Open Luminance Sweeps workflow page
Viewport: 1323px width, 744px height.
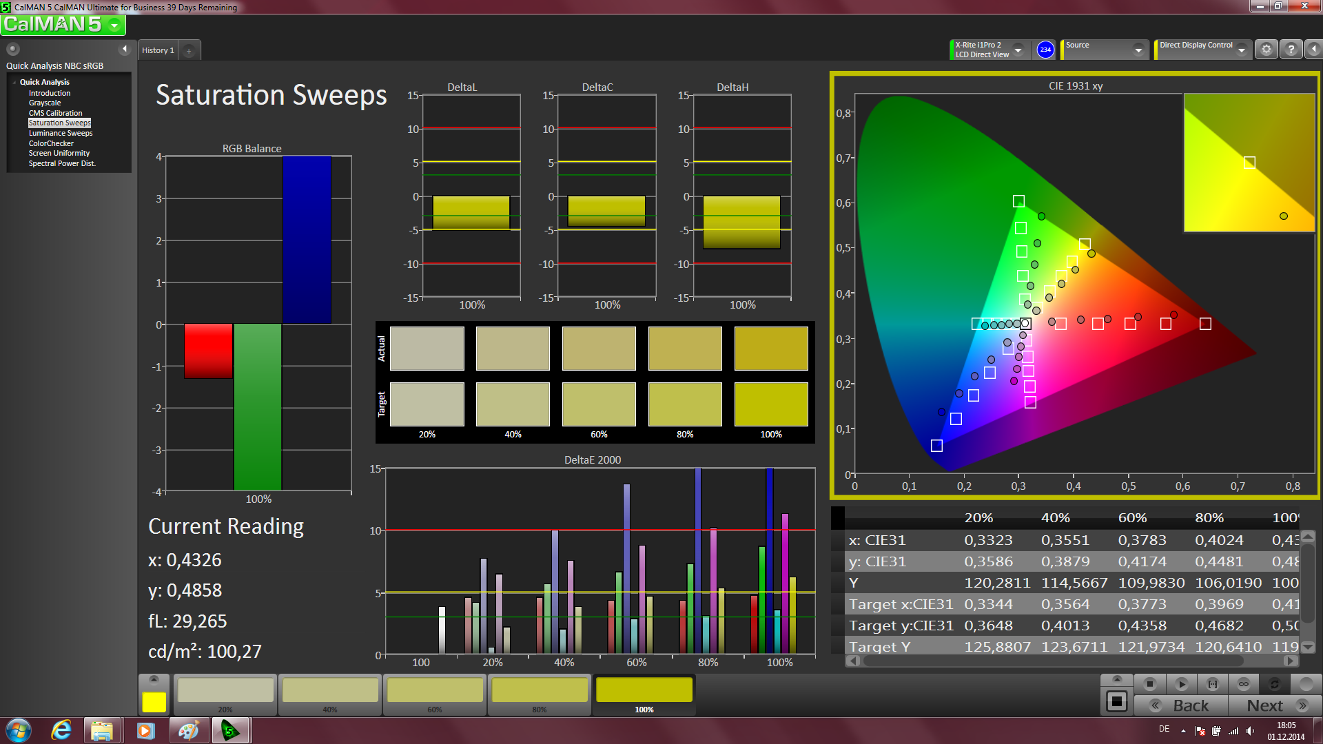click(61, 133)
